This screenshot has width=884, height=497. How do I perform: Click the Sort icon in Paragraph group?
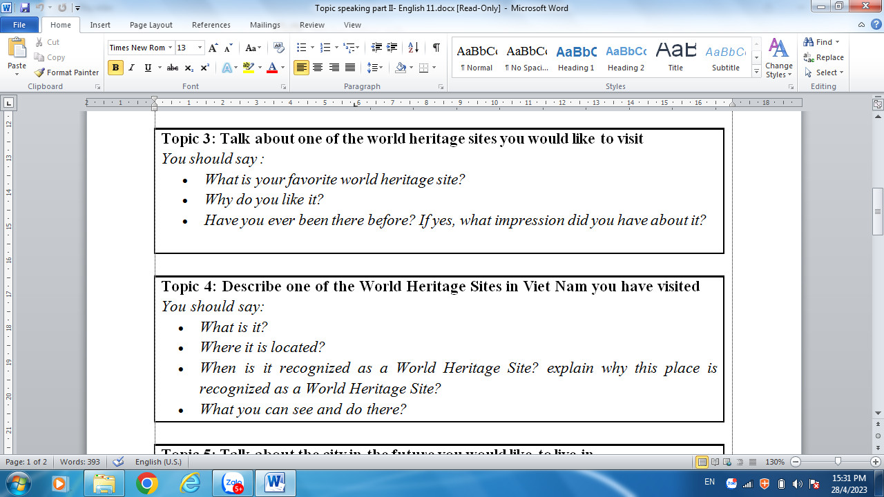tap(413, 48)
